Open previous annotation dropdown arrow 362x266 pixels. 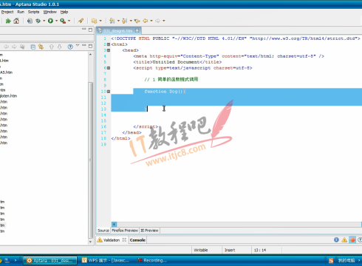(131, 21)
